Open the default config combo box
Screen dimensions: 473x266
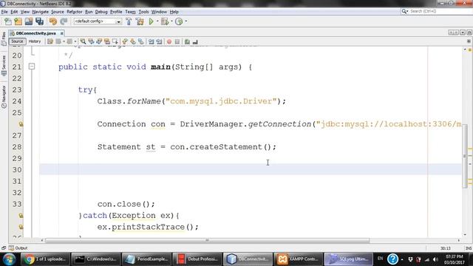(x=98, y=21)
